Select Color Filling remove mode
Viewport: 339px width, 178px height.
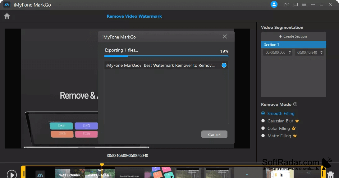coord(278,128)
